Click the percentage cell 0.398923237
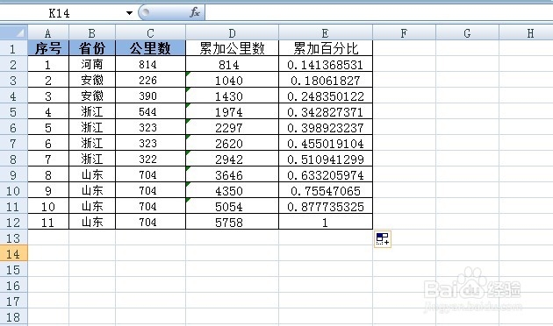This screenshot has width=553, height=326. tap(326, 127)
